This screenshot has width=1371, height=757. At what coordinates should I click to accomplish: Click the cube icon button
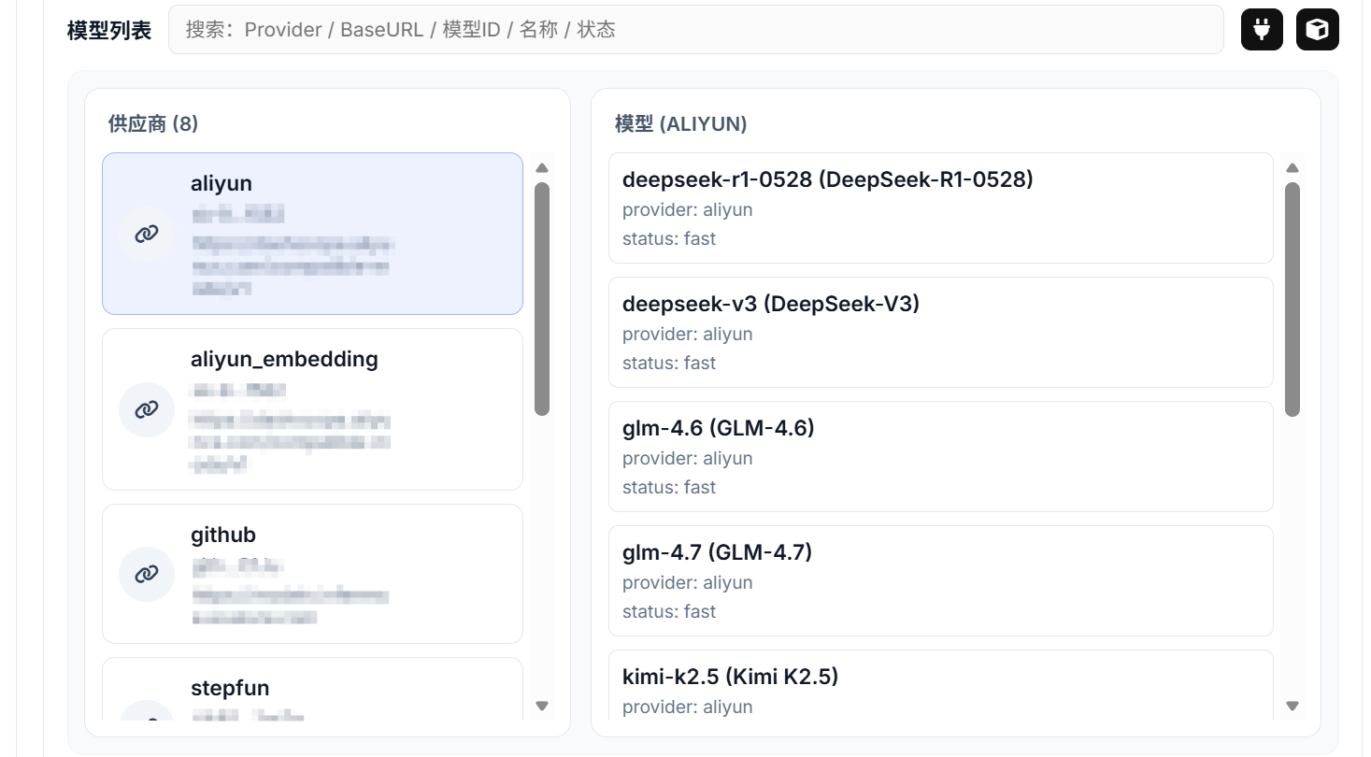1317,30
